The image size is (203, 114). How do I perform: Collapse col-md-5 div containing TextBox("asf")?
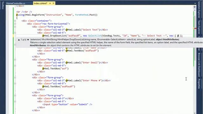tap(15, 66)
